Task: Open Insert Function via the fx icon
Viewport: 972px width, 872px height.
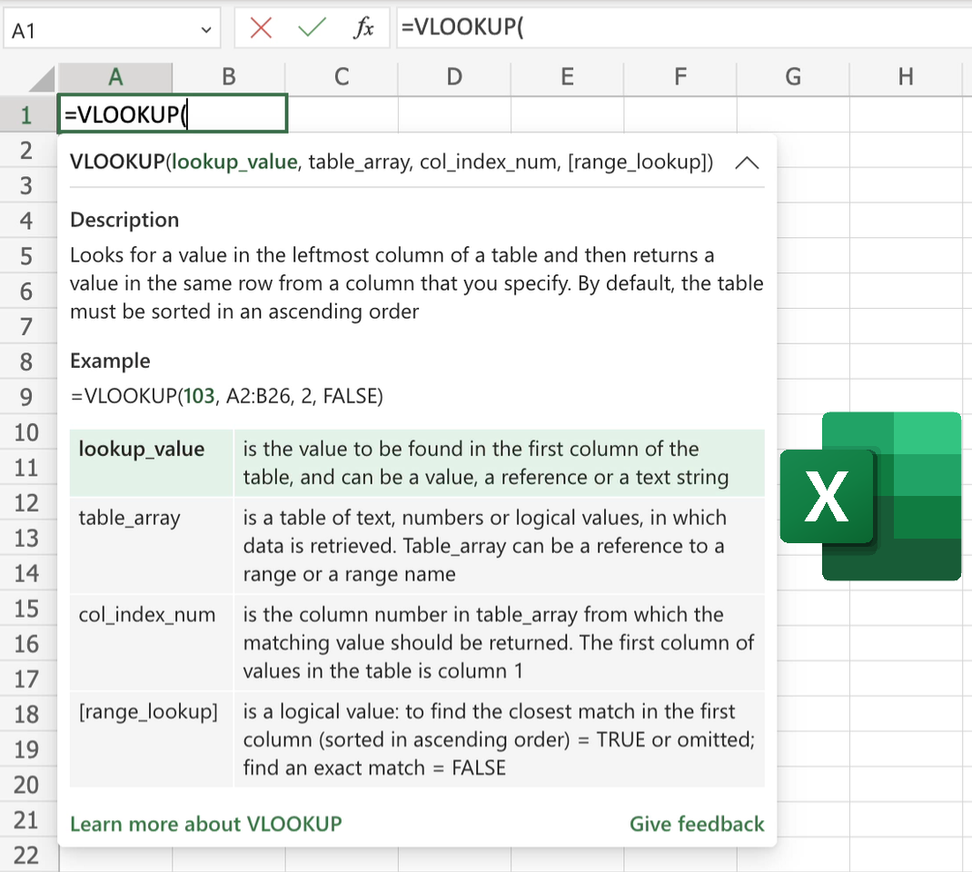Action: pos(363,28)
